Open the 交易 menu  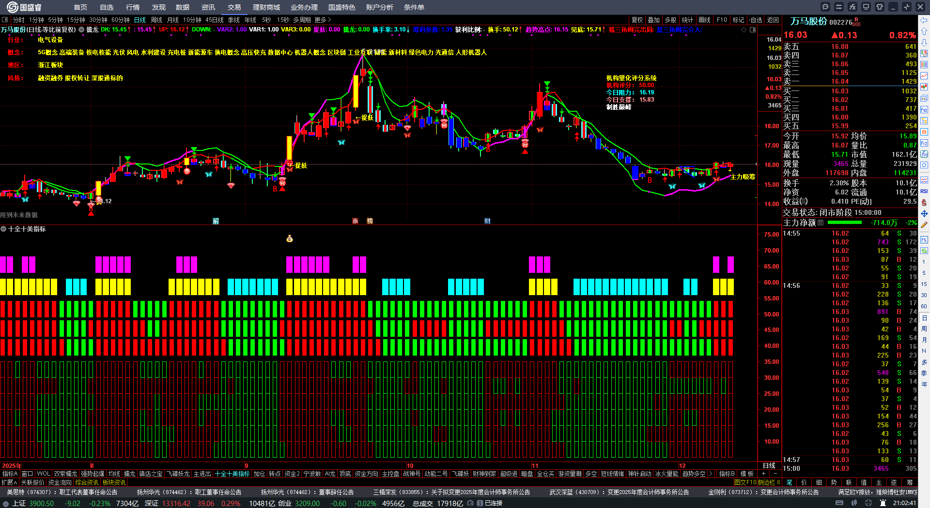tap(234, 7)
